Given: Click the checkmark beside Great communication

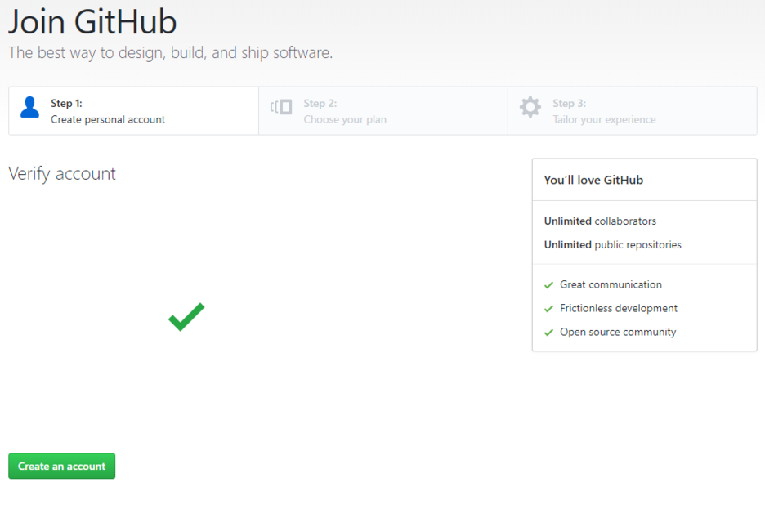Looking at the screenshot, I should tap(548, 284).
